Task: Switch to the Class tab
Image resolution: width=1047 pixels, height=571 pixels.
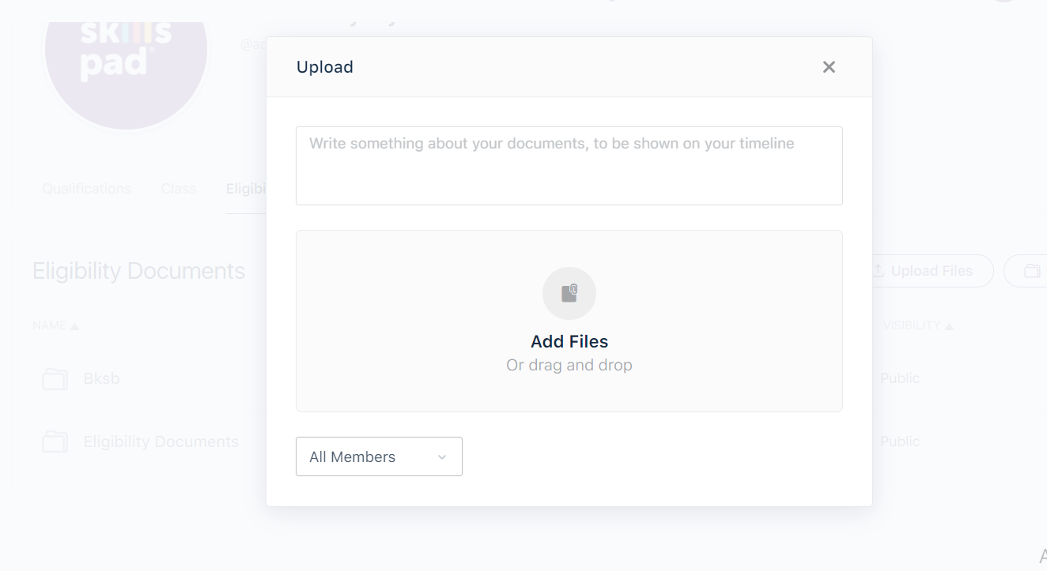Action: (x=179, y=189)
